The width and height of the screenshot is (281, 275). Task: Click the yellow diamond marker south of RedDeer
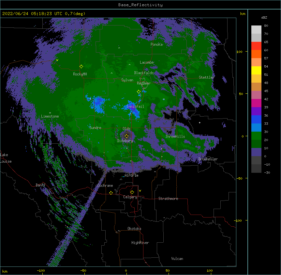pos(139,92)
